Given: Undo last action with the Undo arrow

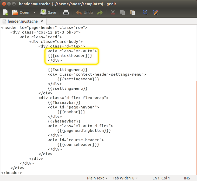Looking at the screenshot, I should point(79,12).
